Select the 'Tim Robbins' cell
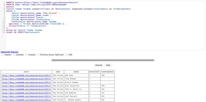The height and width of the screenshot is (102, 206). click(x=76, y=93)
